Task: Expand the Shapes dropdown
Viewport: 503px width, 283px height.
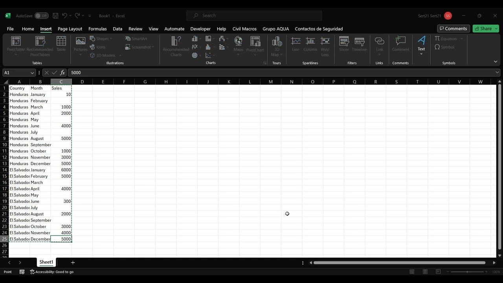Action: point(111,39)
